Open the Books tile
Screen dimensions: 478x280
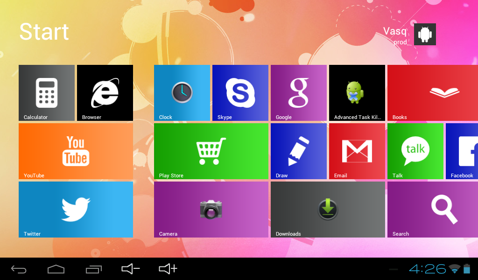(x=433, y=92)
